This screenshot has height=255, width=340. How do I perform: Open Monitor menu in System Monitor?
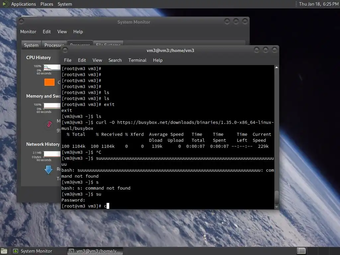pyautogui.click(x=28, y=32)
